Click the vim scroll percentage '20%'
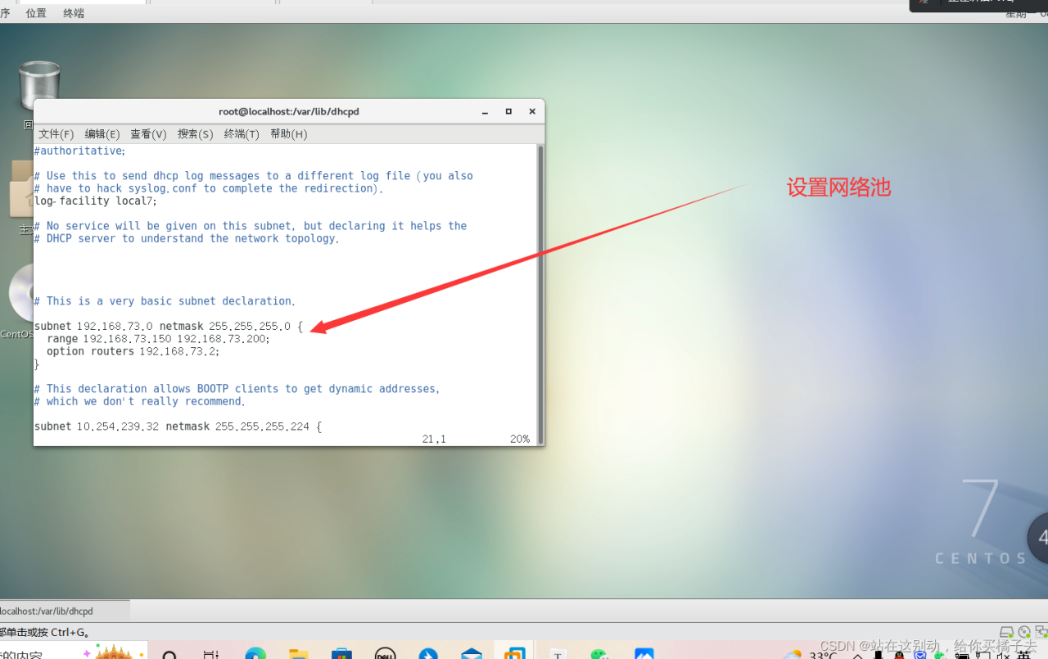The image size is (1048, 659). click(x=520, y=439)
